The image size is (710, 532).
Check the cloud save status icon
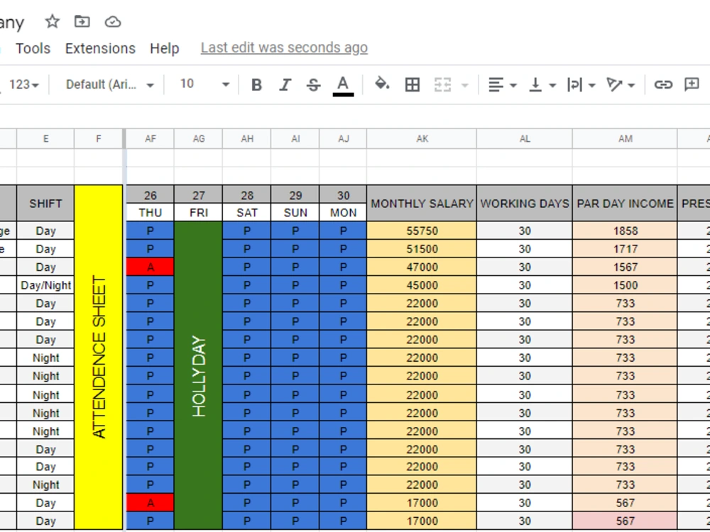pyautogui.click(x=113, y=21)
